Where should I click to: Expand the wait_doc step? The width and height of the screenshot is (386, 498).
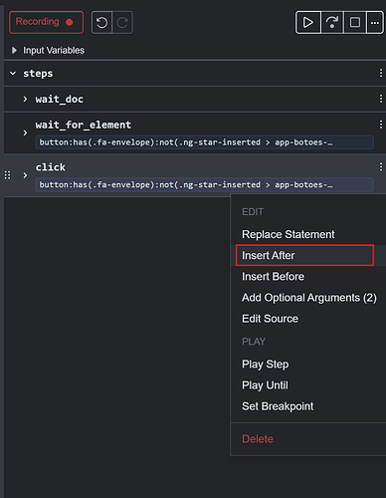(25, 99)
